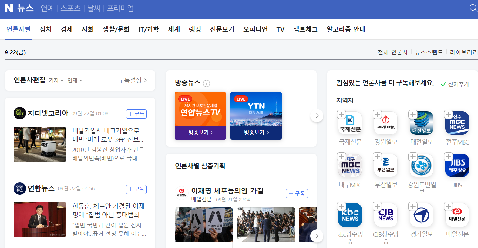Open the 대전일보 publisher icon
478x248 pixels.
[x=422, y=123]
